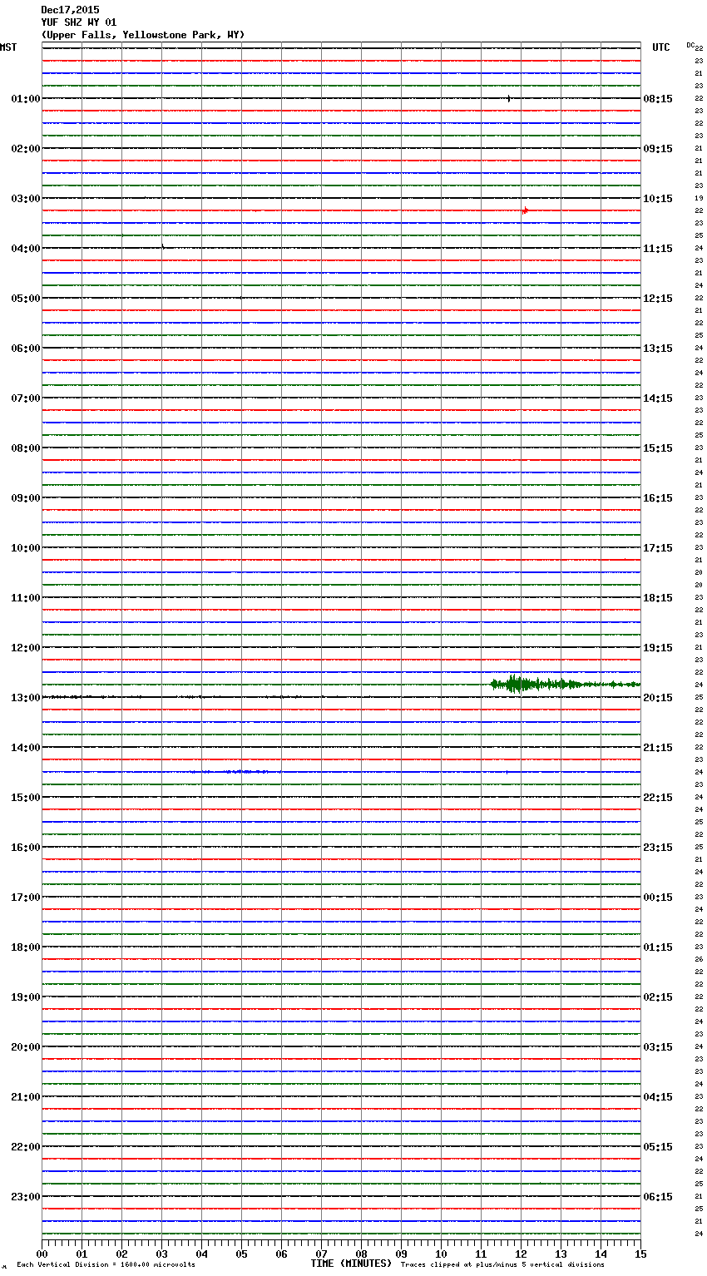Click the black spike on the 04:00 trace

[163, 245]
